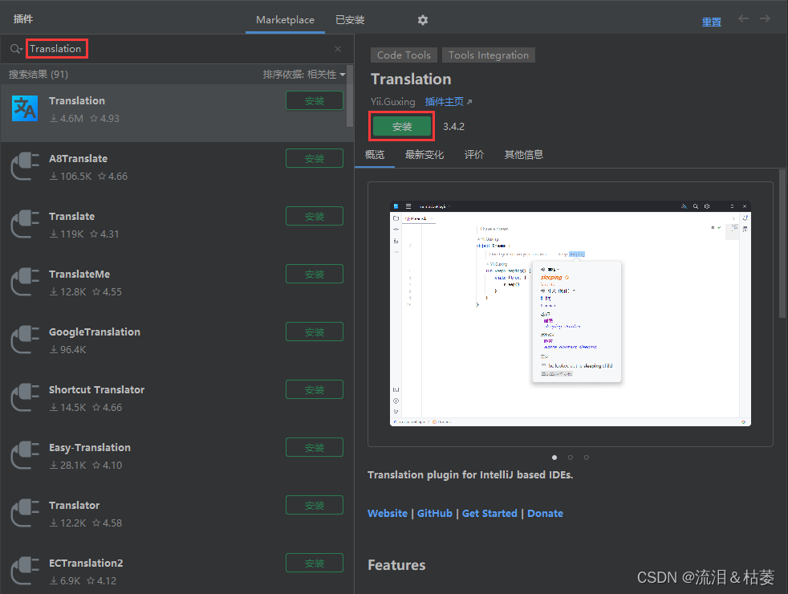The height and width of the screenshot is (594, 788).
Task: Install the Translate plugin
Action: coord(315,216)
